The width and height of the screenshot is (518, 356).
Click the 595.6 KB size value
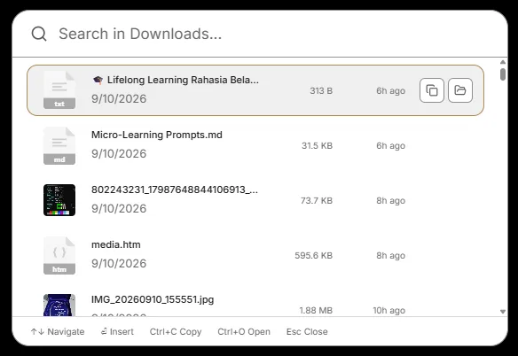[313, 255]
